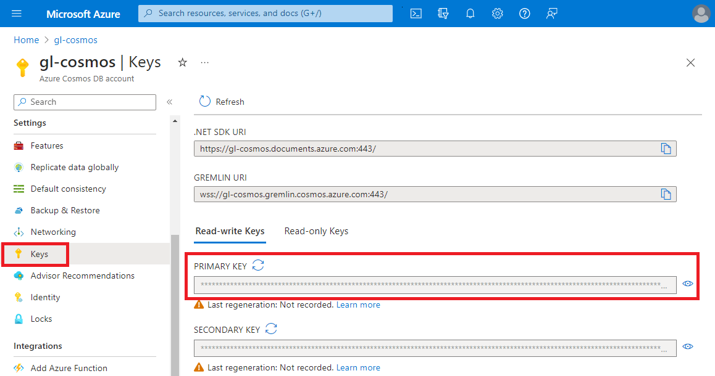Click the Feedback icon in header
715x376 pixels.
click(x=552, y=14)
